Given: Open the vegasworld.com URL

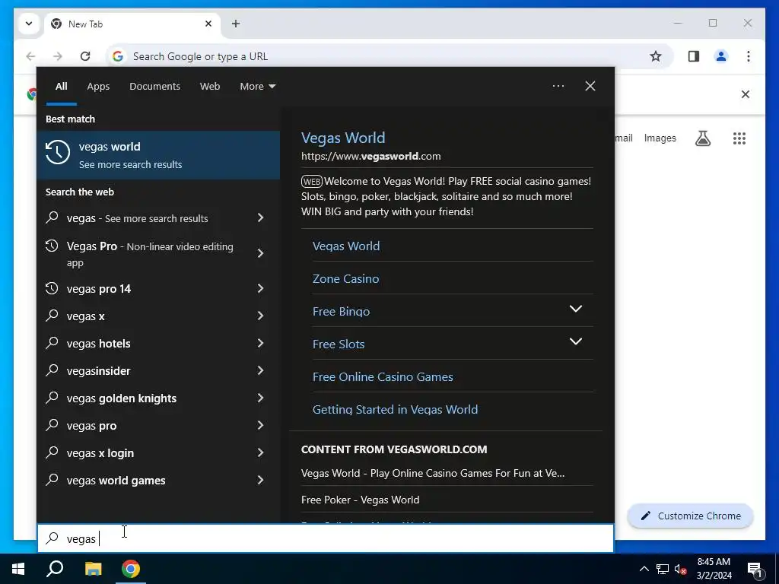Looking at the screenshot, I should click(x=370, y=156).
